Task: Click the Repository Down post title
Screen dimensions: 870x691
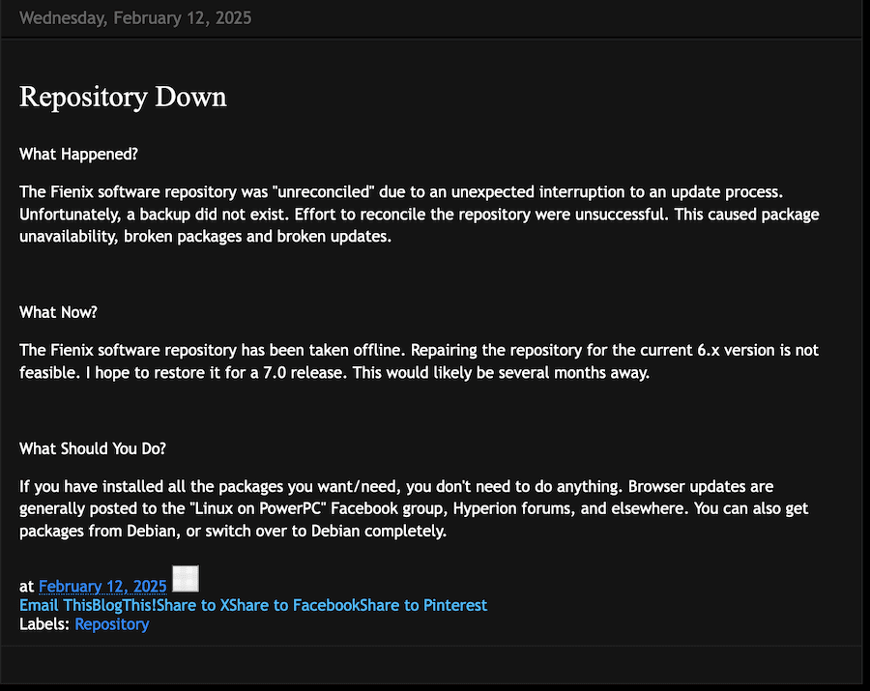Action: pos(123,97)
